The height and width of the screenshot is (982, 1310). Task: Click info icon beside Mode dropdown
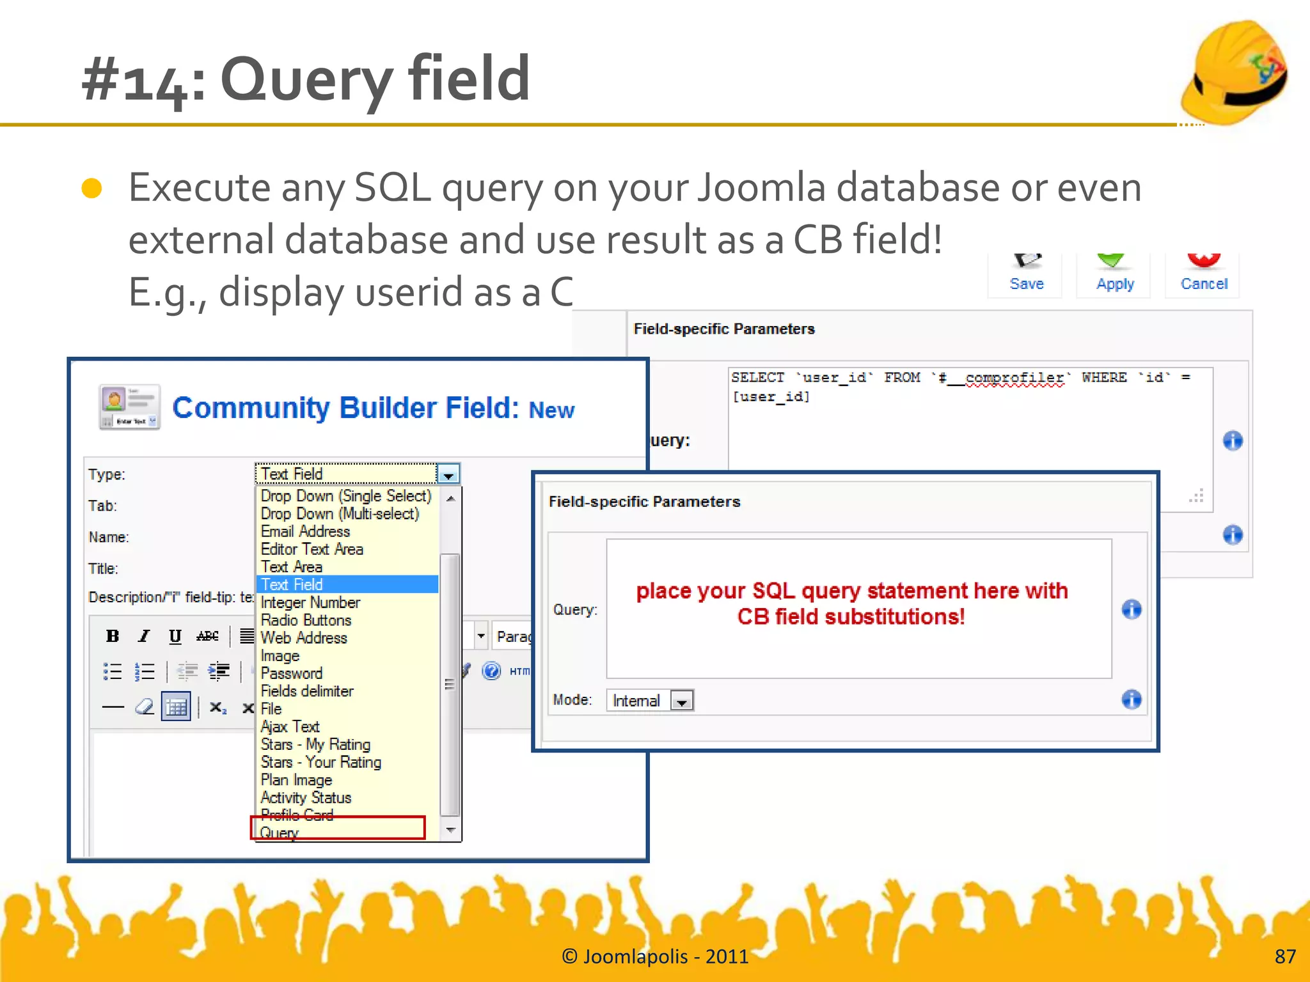point(1132,699)
